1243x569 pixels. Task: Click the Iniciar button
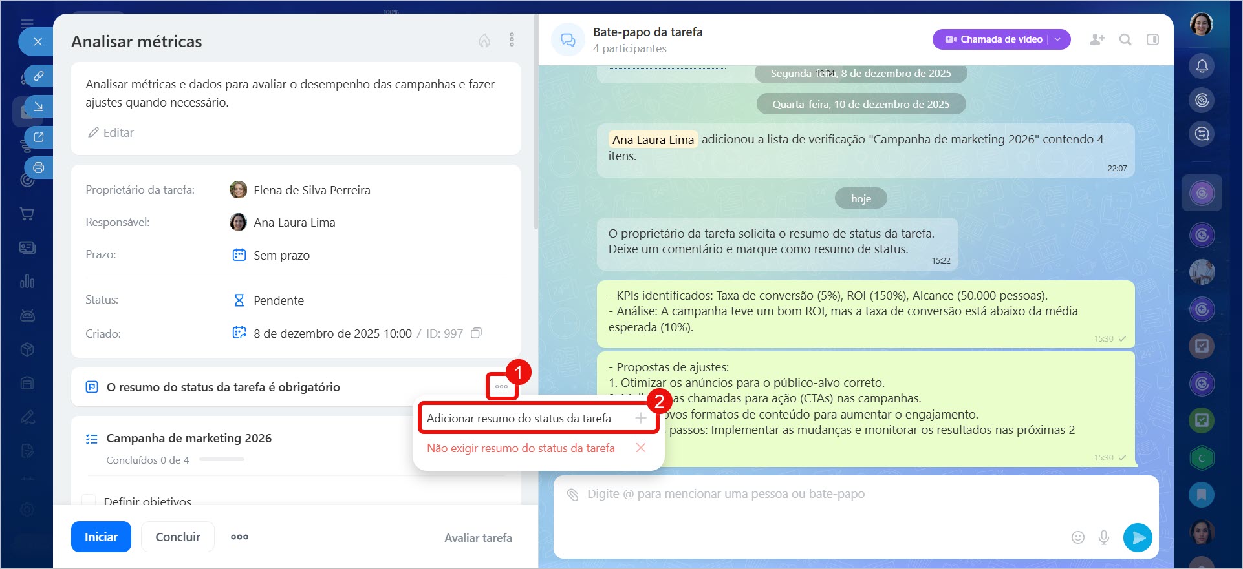click(101, 537)
